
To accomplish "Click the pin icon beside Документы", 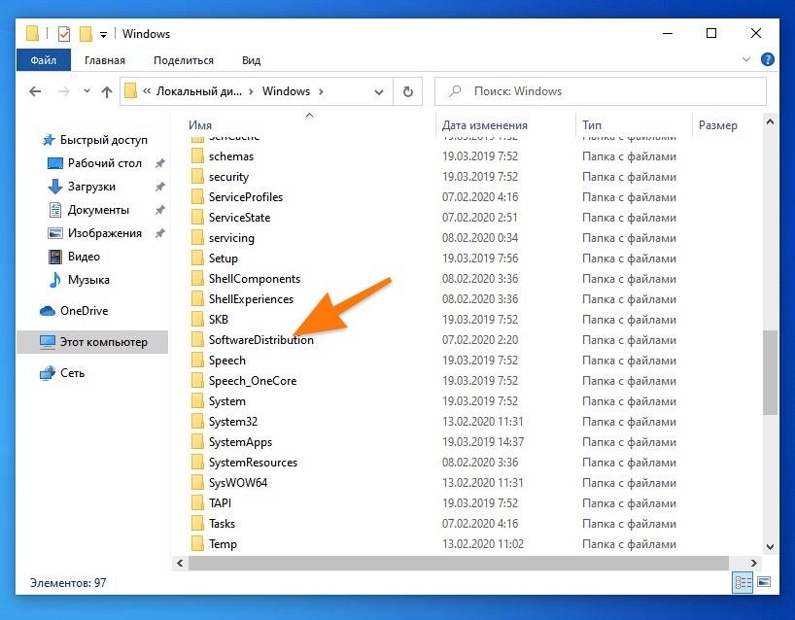I will [159, 210].
